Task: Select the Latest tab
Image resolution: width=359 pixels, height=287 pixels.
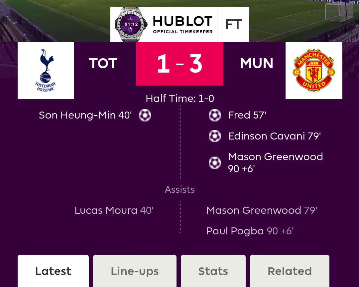Action: coord(53,271)
